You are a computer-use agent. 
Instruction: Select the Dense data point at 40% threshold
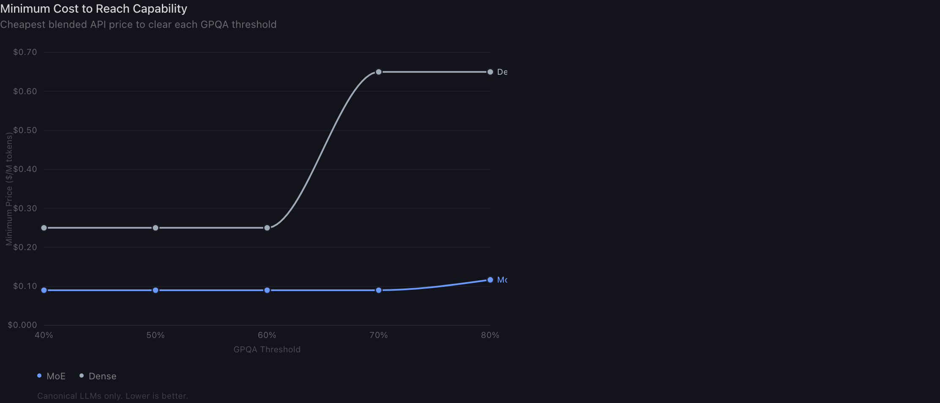point(44,228)
